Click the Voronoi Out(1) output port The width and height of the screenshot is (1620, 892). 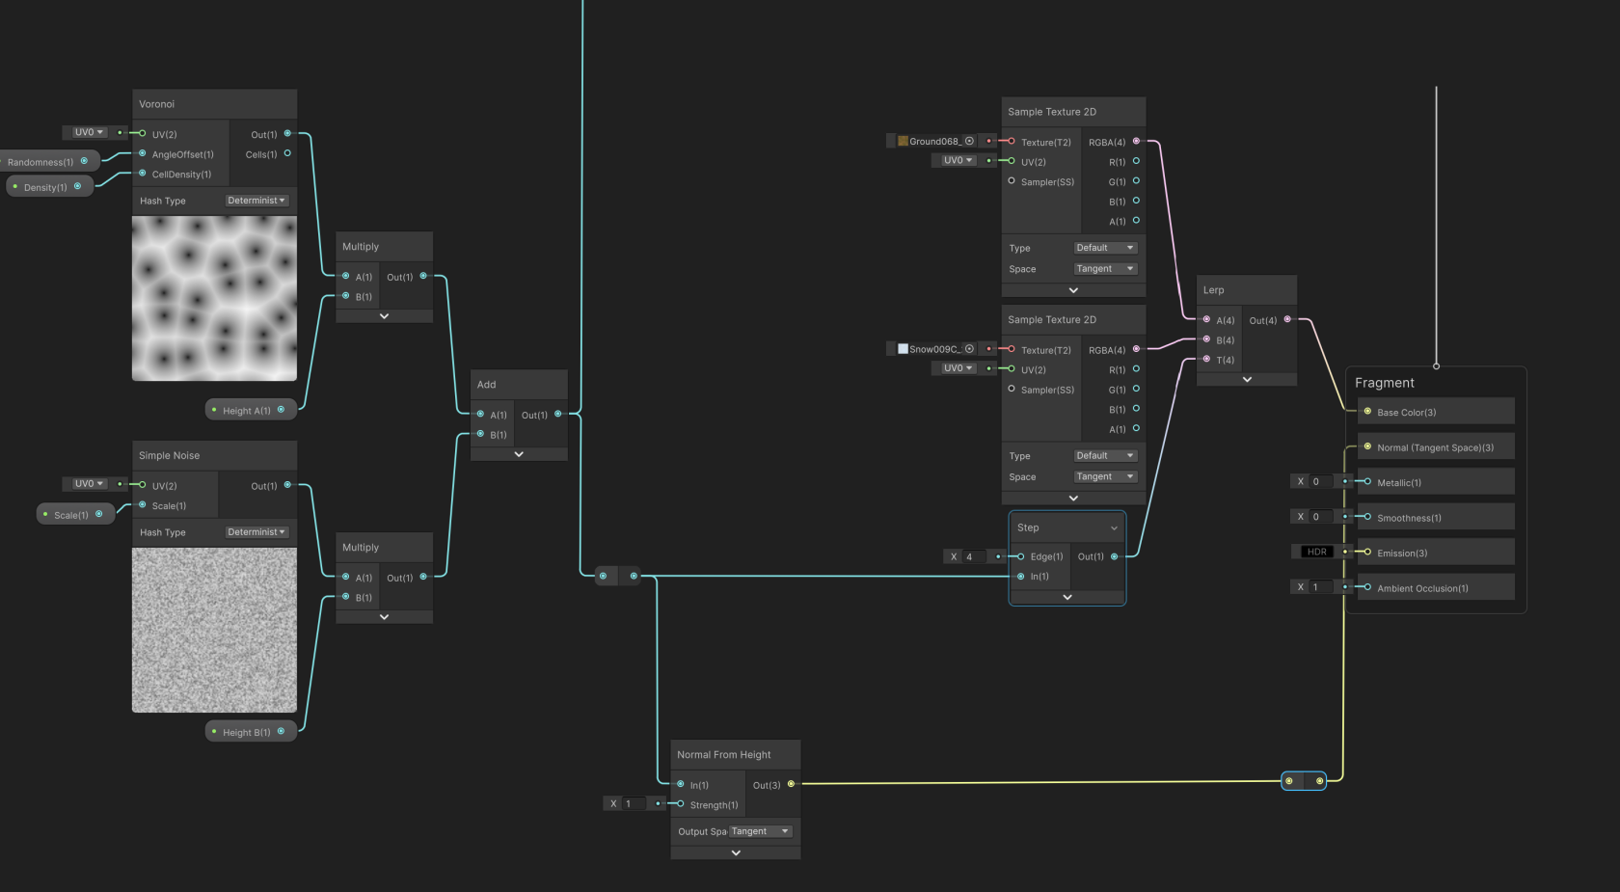click(x=287, y=133)
